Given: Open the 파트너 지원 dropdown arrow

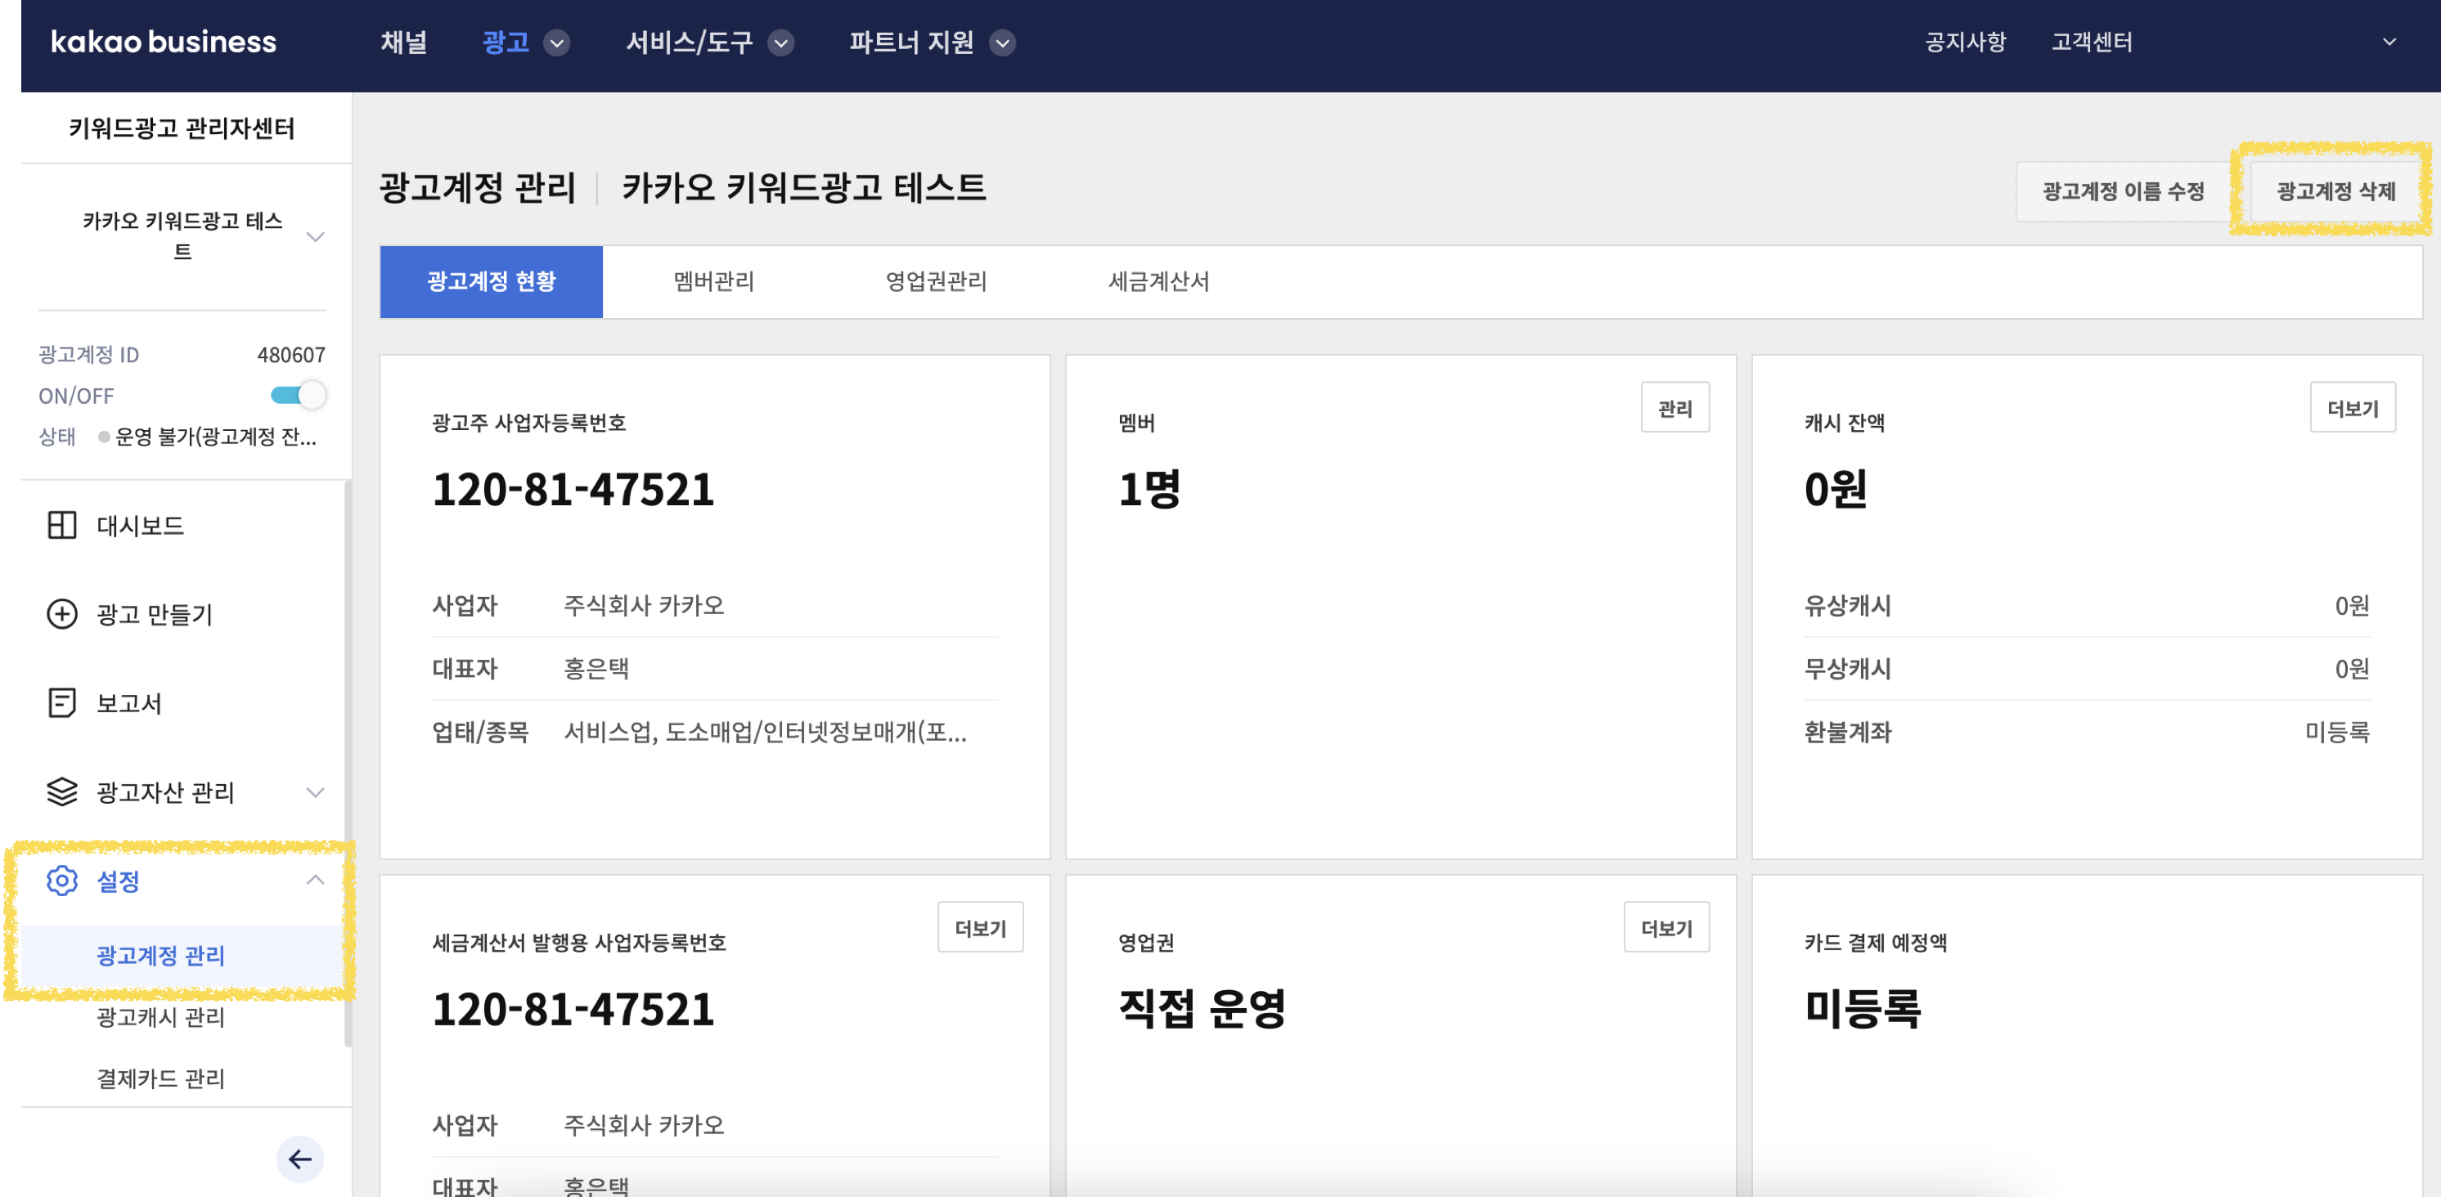Looking at the screenshot, I should pyautogui.click(x=1001, y=43).
